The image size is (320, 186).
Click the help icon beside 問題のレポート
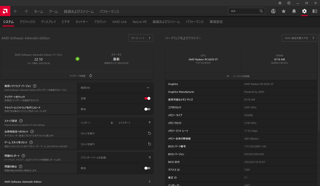pyautogui.click(x=23, y=156)
